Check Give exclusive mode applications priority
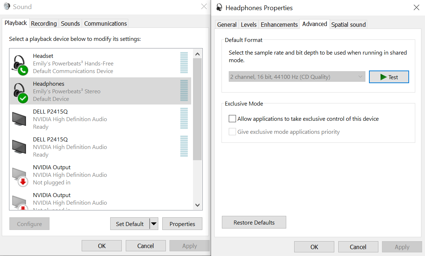 pos(232,132)
